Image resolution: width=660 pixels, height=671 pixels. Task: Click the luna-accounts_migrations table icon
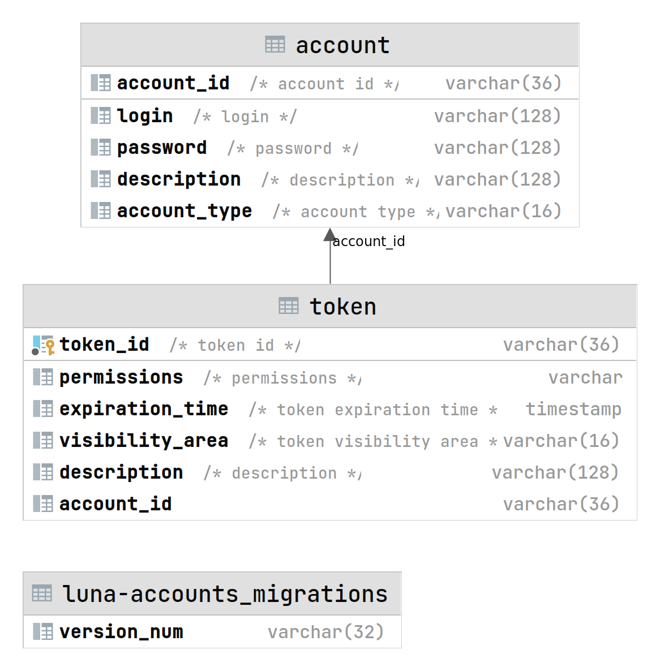pos(42,593)
